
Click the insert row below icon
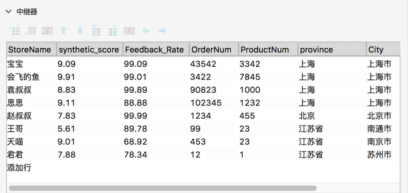click(x=31, y=31)
